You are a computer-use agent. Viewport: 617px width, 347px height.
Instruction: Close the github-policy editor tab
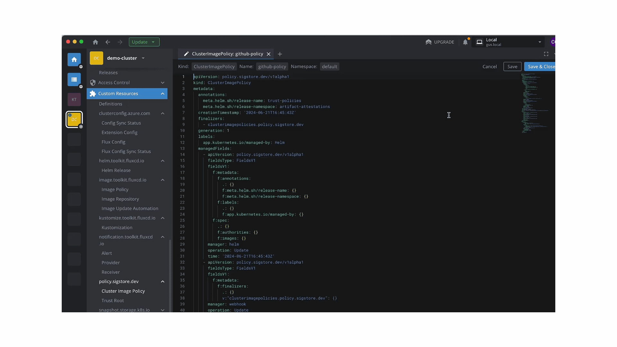point(269,54)
